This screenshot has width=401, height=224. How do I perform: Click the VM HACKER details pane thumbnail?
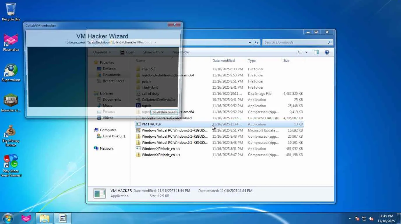(x=99, y=193)
